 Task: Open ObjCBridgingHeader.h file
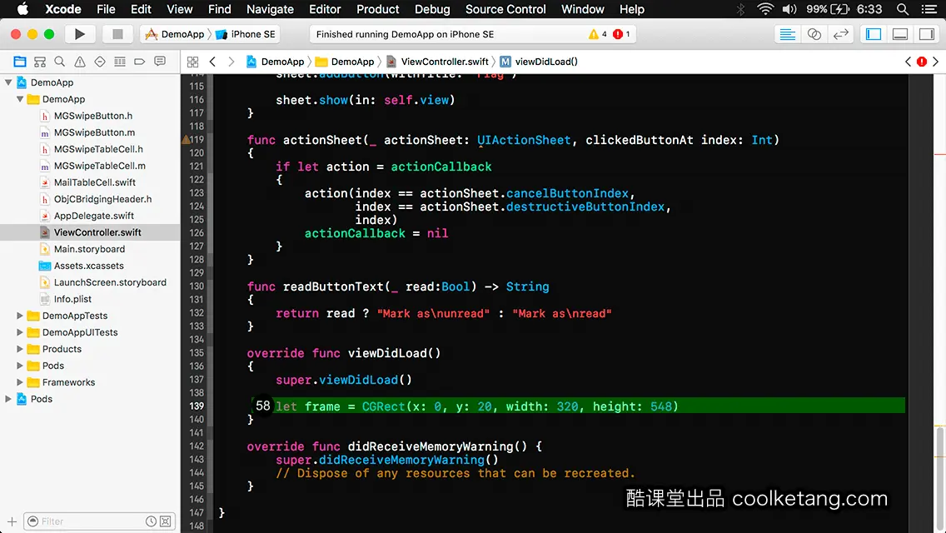coord(102,199)
